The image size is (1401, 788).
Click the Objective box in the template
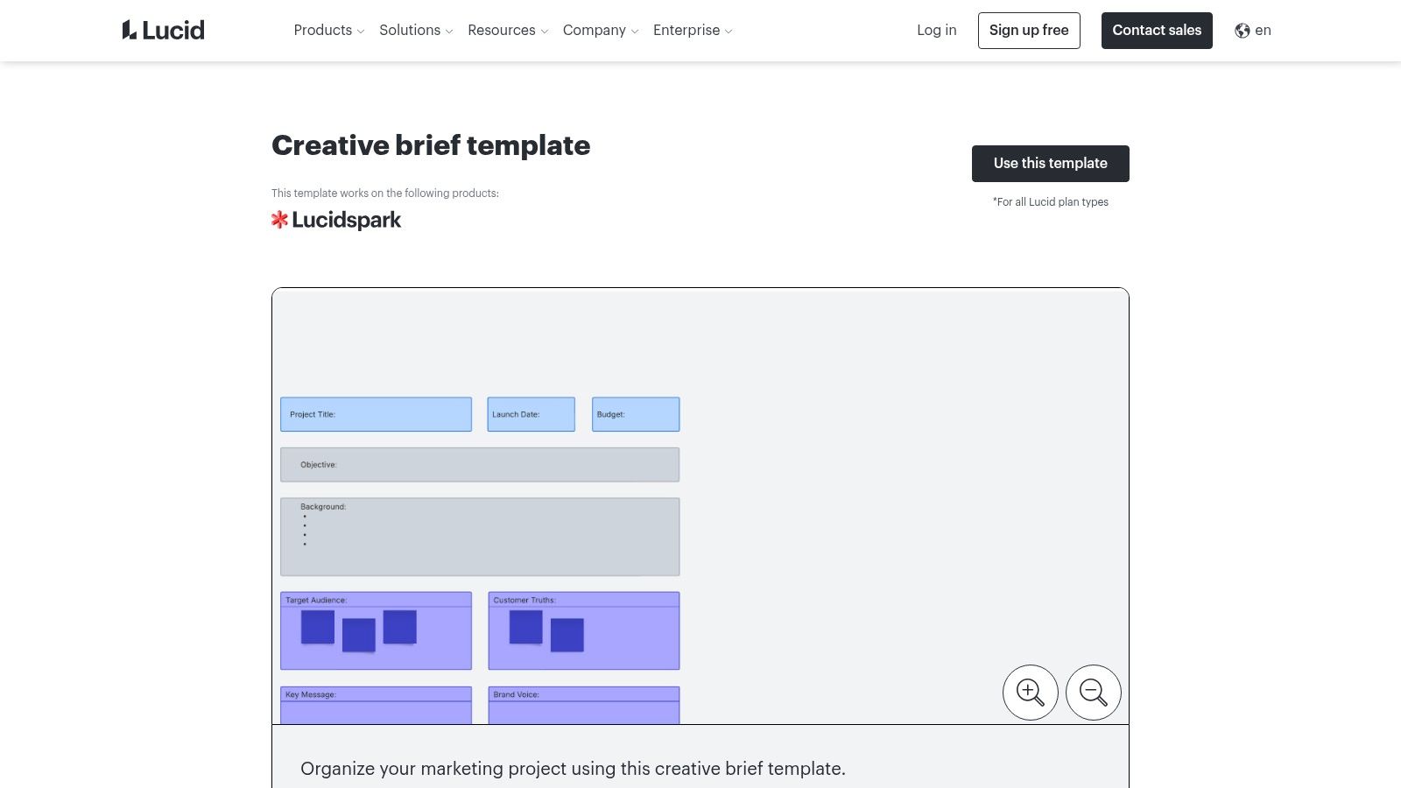[479, 464]
